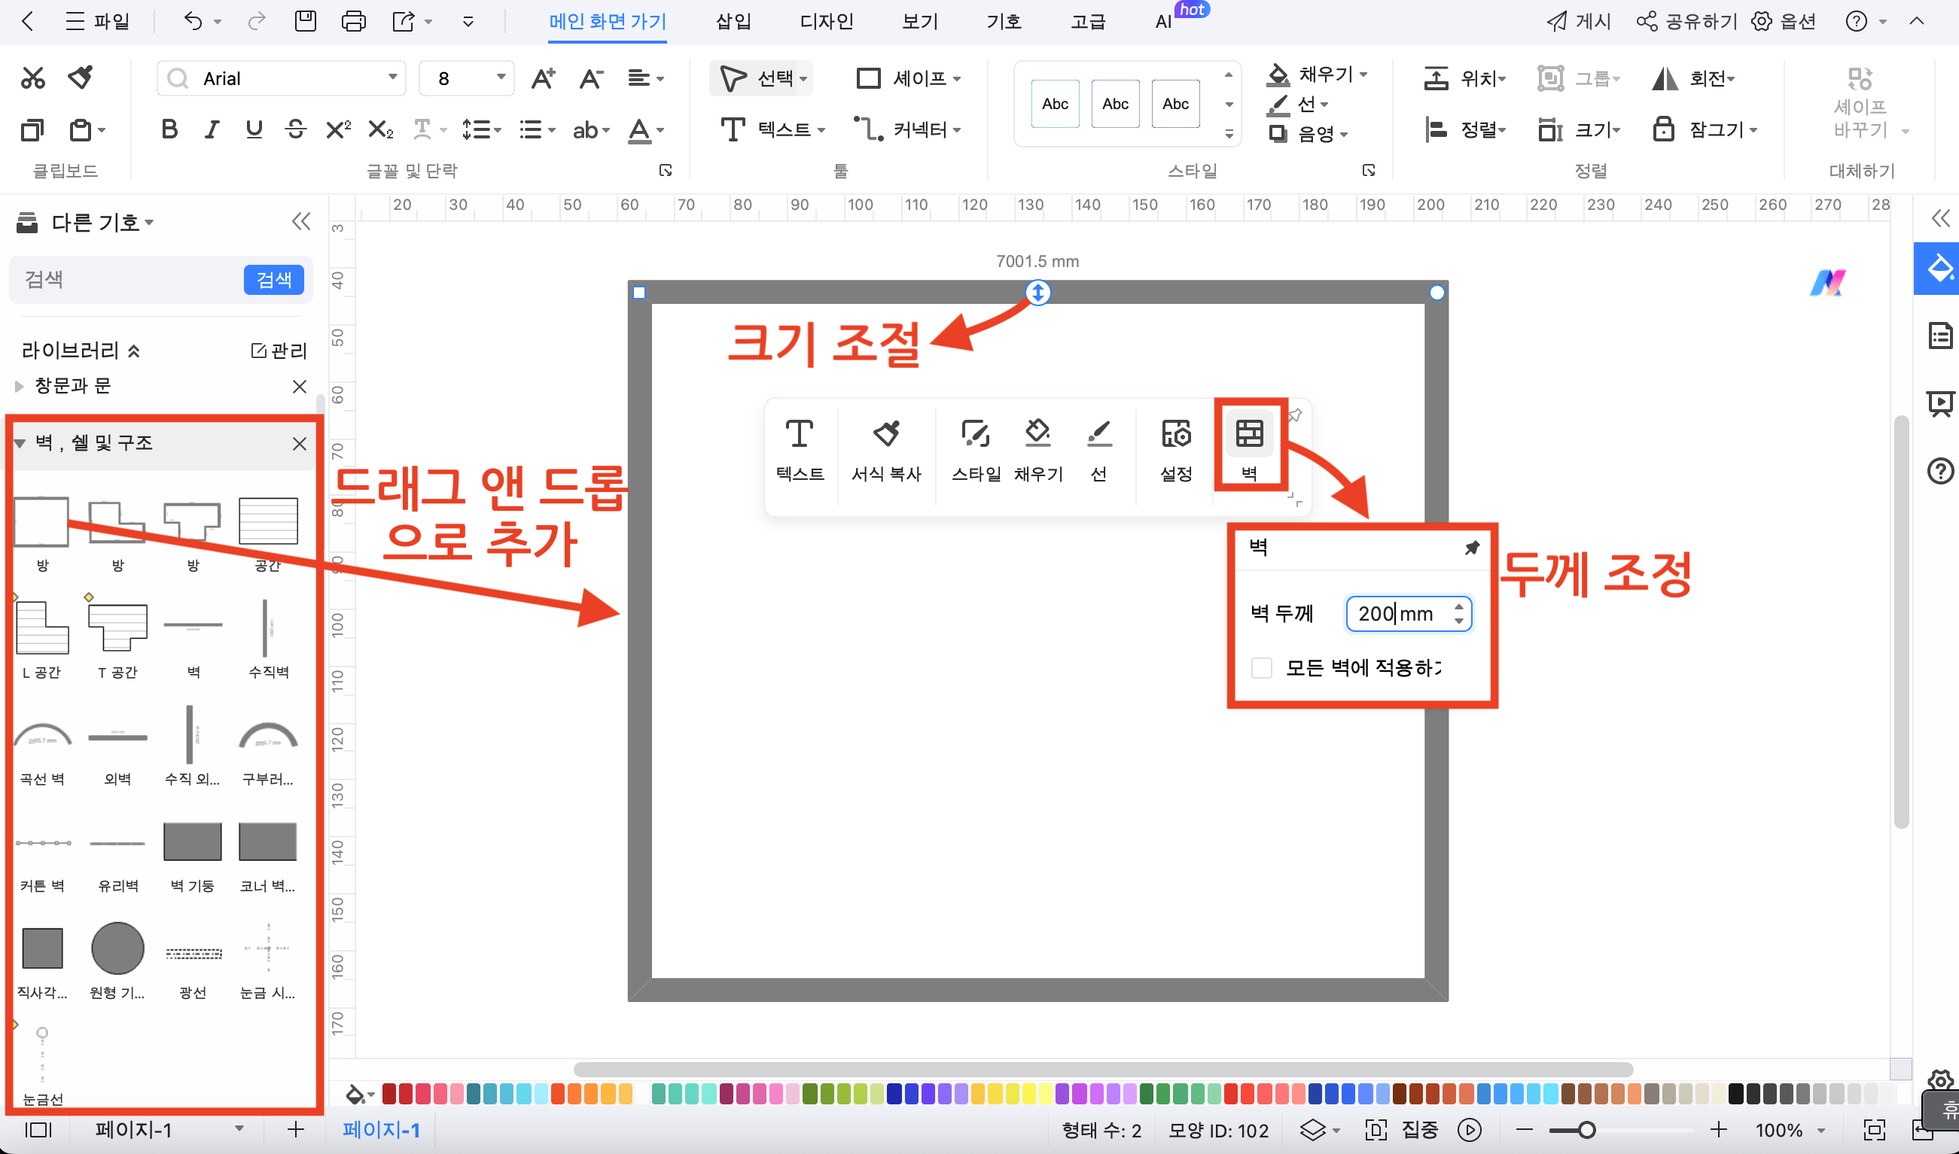Switch to the 기호 tab

(1004, 22)
